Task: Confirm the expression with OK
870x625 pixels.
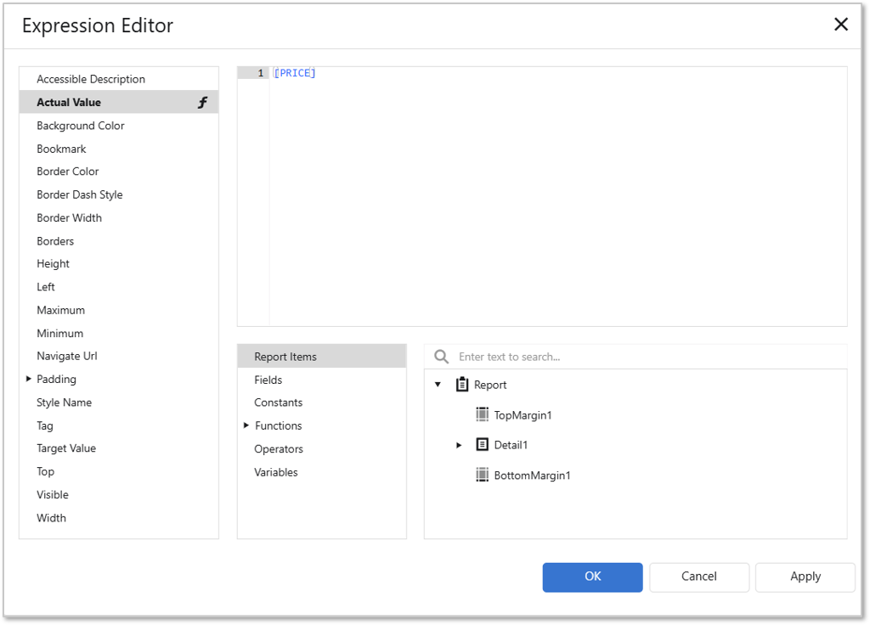Action: click(592, 577)
